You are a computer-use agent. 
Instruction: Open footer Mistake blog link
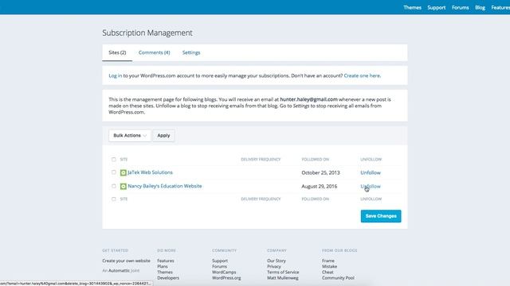coord(329,267)
